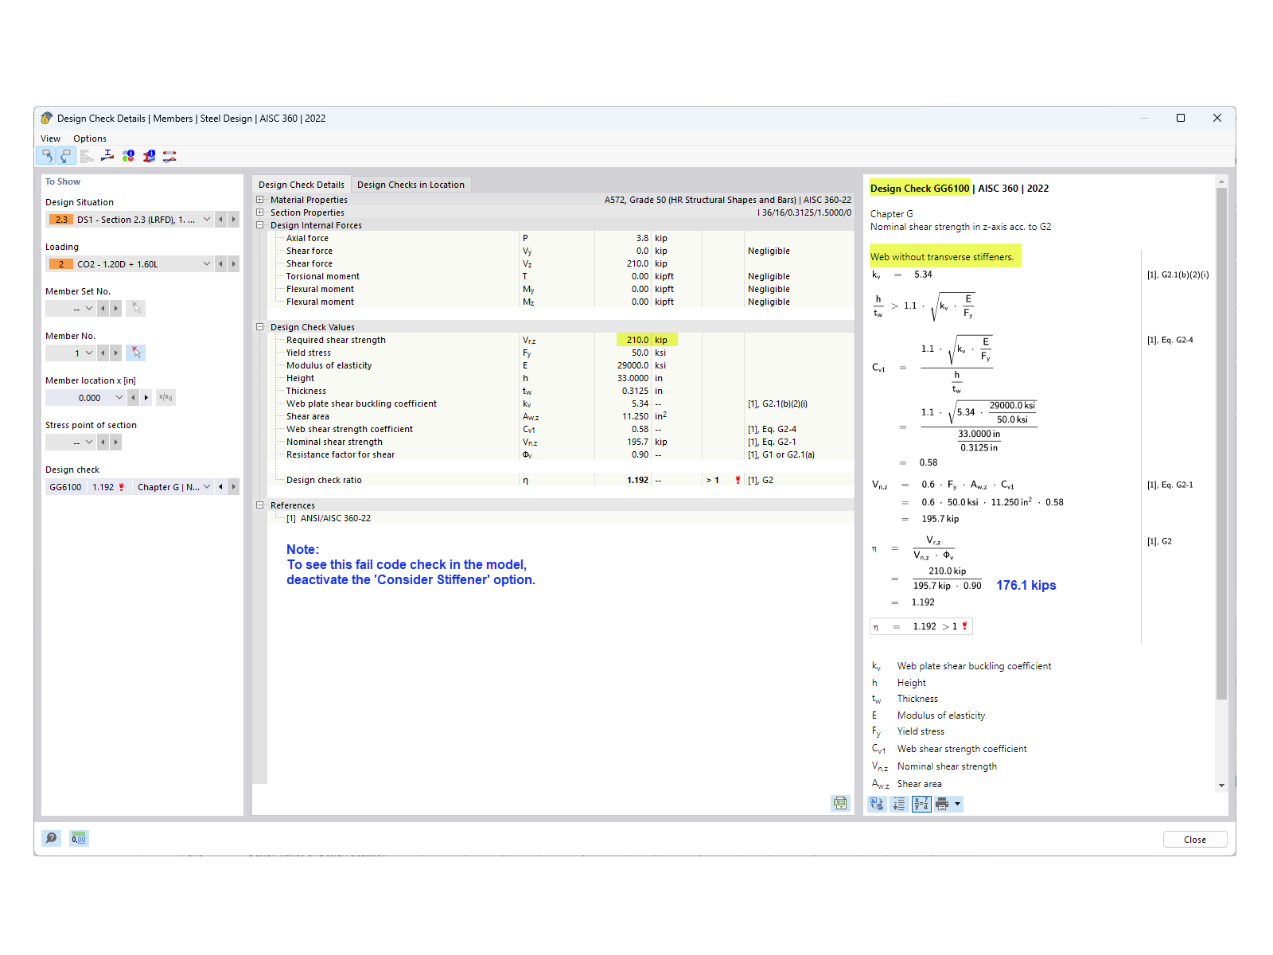1273x955 pixels.
Task: Open the section information toolbar icon
Action: 149,155
